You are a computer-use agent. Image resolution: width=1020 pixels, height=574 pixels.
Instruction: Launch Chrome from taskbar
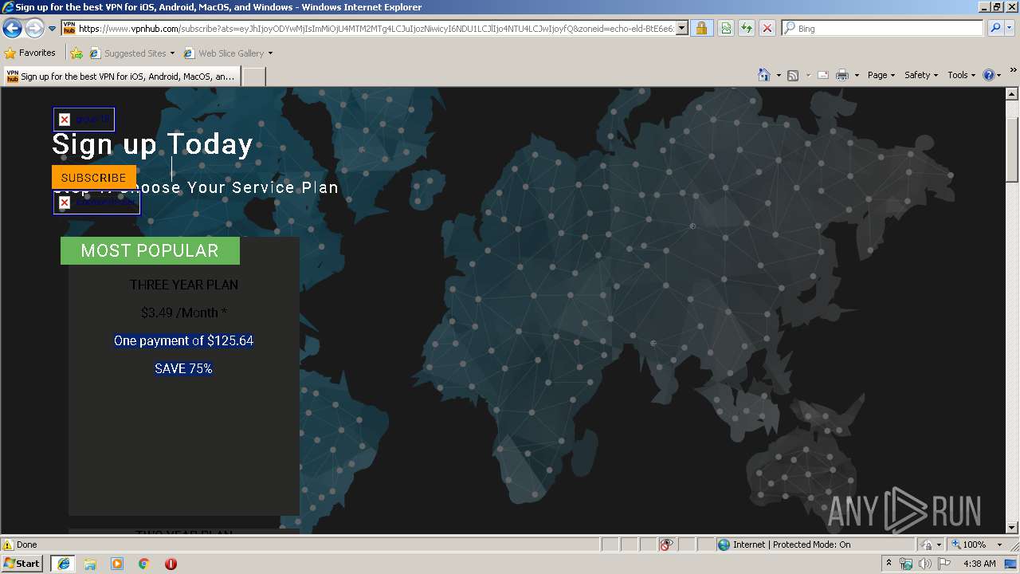[x=144, y=564]
